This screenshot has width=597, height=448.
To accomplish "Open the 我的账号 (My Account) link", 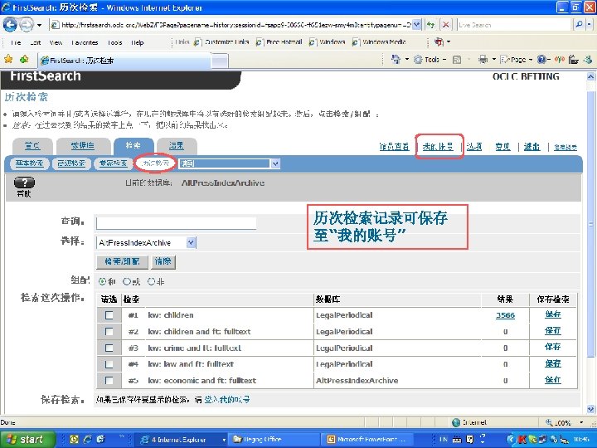I will pos(438,147).
